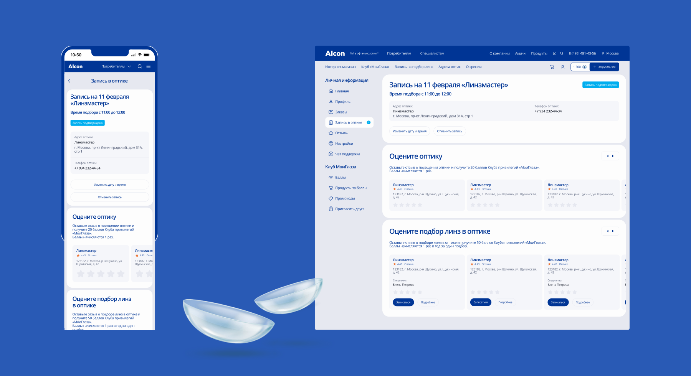Show next cards in Оцените оптику carousel
Image resolution: width=691 pixels, height=376 pixels.
[613, 156]
